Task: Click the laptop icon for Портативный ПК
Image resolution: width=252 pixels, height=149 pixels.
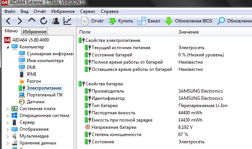Action: click(x=22, y=95)
